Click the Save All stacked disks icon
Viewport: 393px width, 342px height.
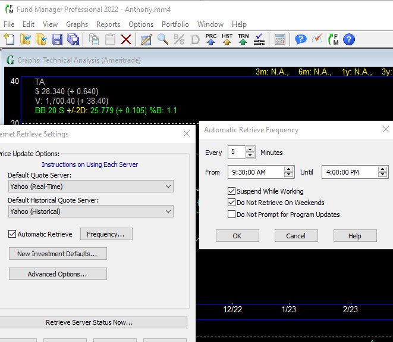pos(73,39)
